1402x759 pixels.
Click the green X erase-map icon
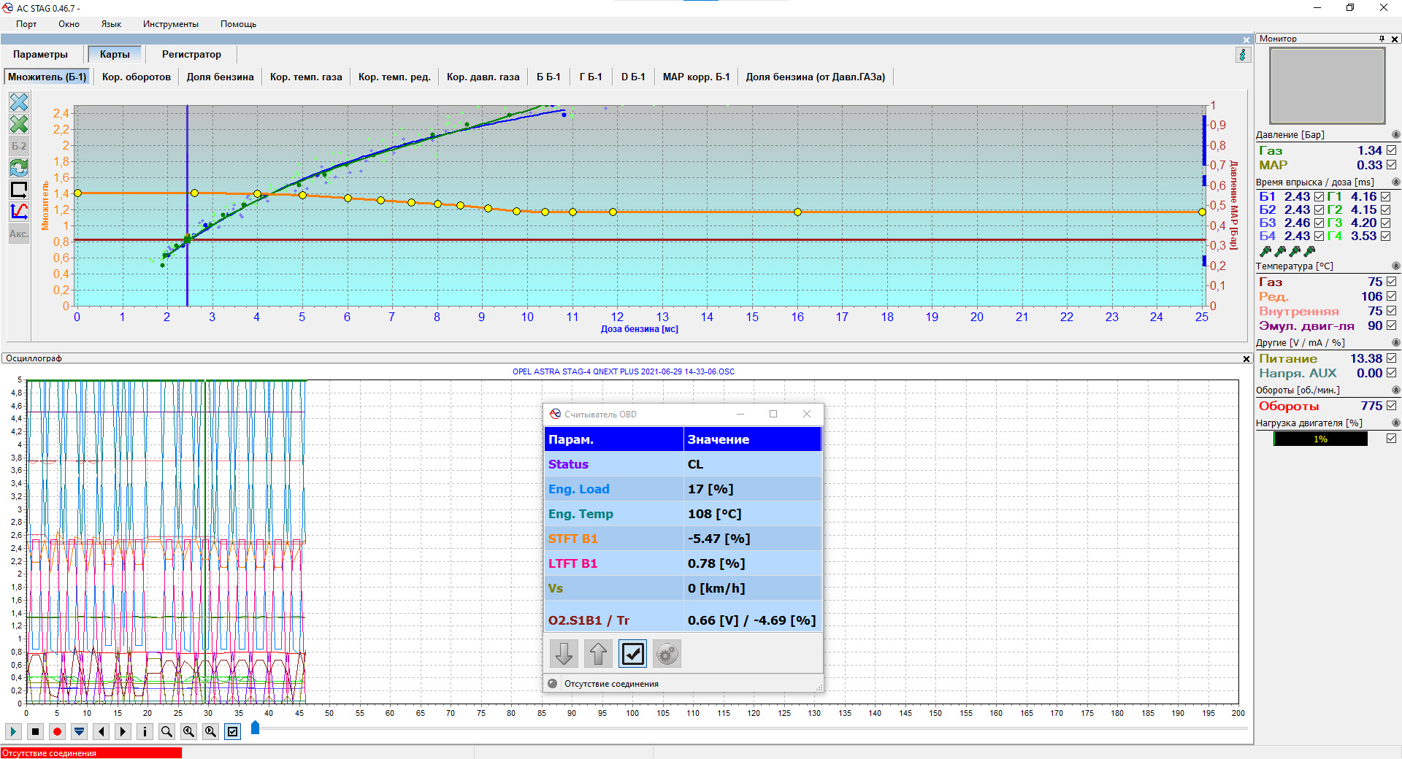[19, 124]
